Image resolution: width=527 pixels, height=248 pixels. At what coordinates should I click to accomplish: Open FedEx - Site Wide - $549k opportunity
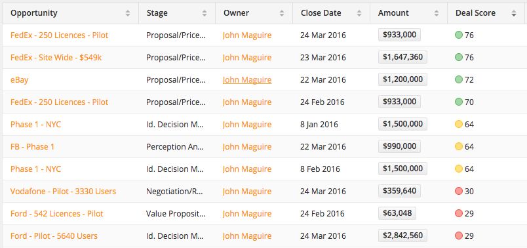pyautogui.click(x=56, y=58)
